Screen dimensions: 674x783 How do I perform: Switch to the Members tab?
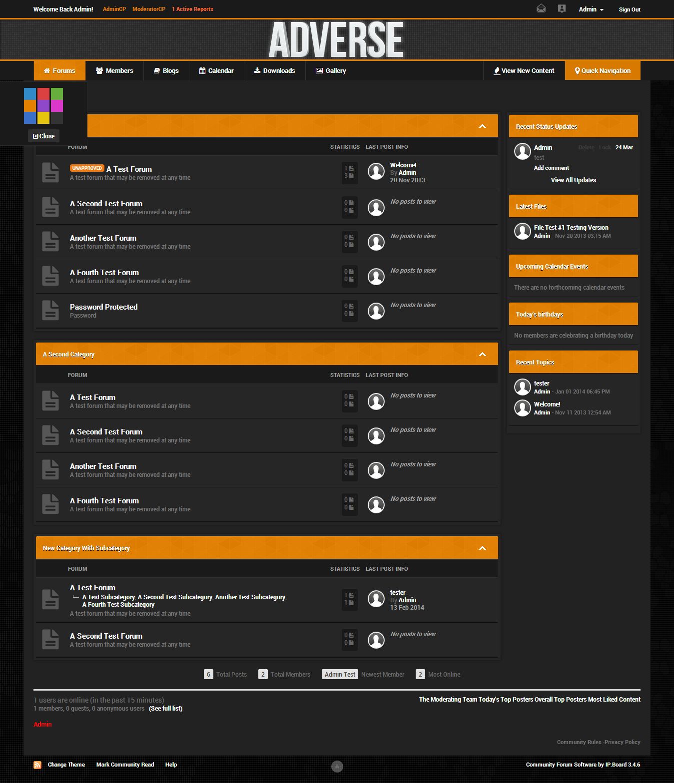coord(114,70)
